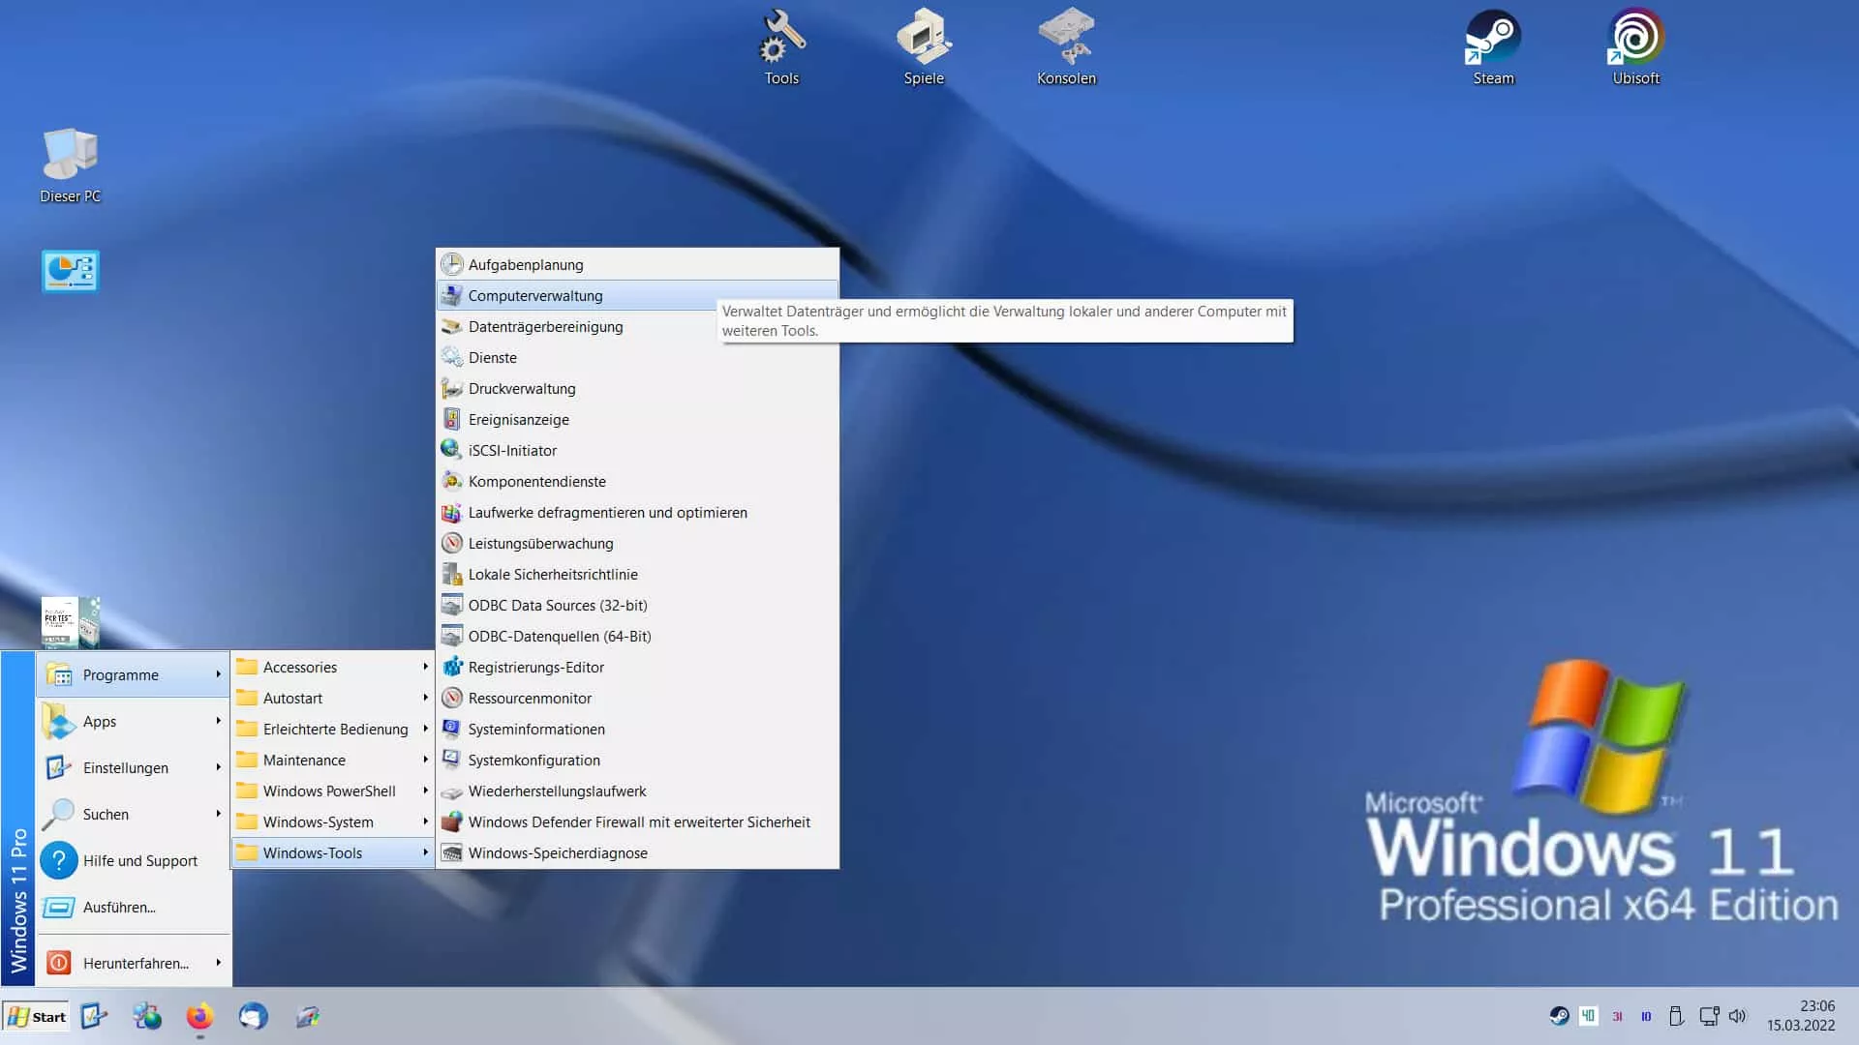Click the iSCSI-Initiator globe icon
The width and height of the screenshot is (1859, 1045).
coord(451,450)
